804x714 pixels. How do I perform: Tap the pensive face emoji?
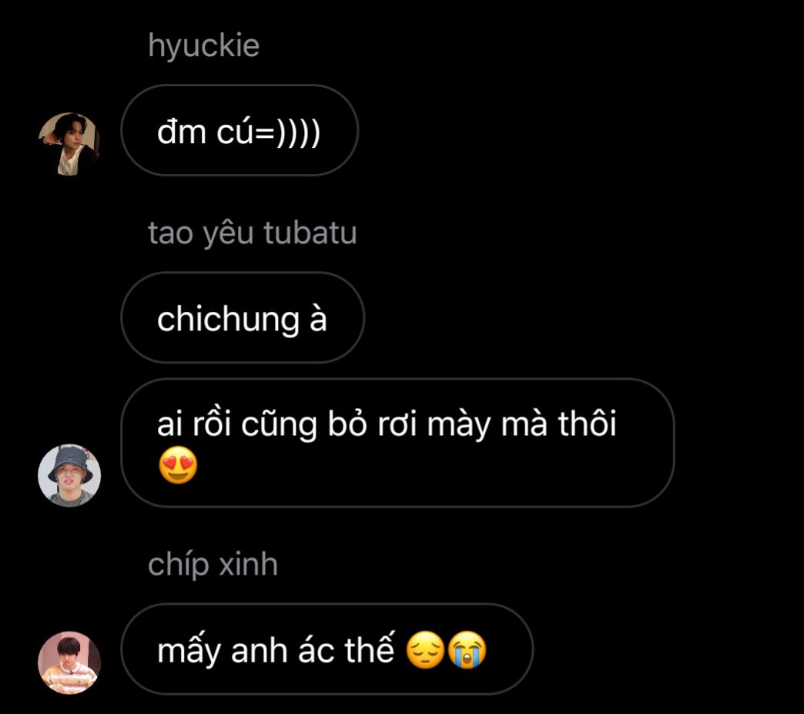[425, 650]
